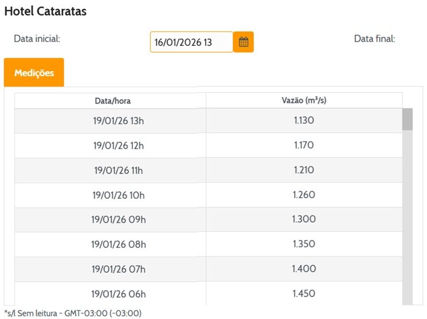This screenshot has width=427, height=319.
Task: Click the Data/hora column header
Action: point(112,101)
